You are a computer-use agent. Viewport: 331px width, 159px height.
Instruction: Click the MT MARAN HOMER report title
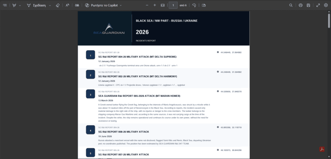point(139,96)
